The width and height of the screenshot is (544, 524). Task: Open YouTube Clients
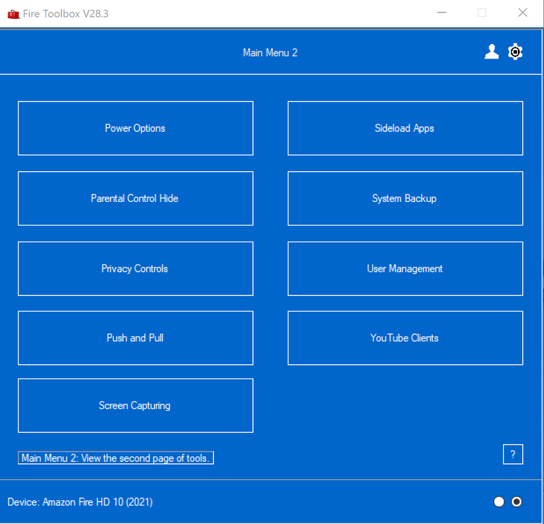pos(405,338)
